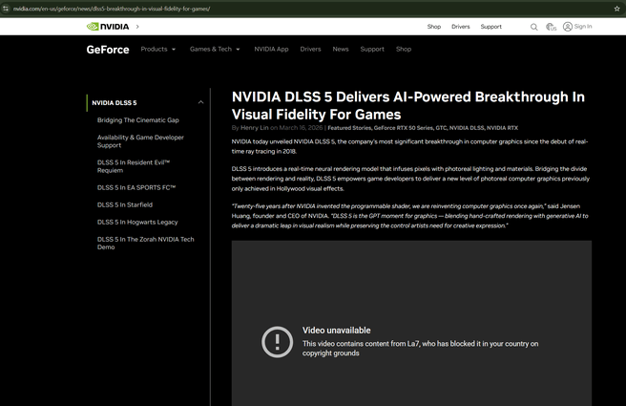Open the region language globe icon

(551, 27)
